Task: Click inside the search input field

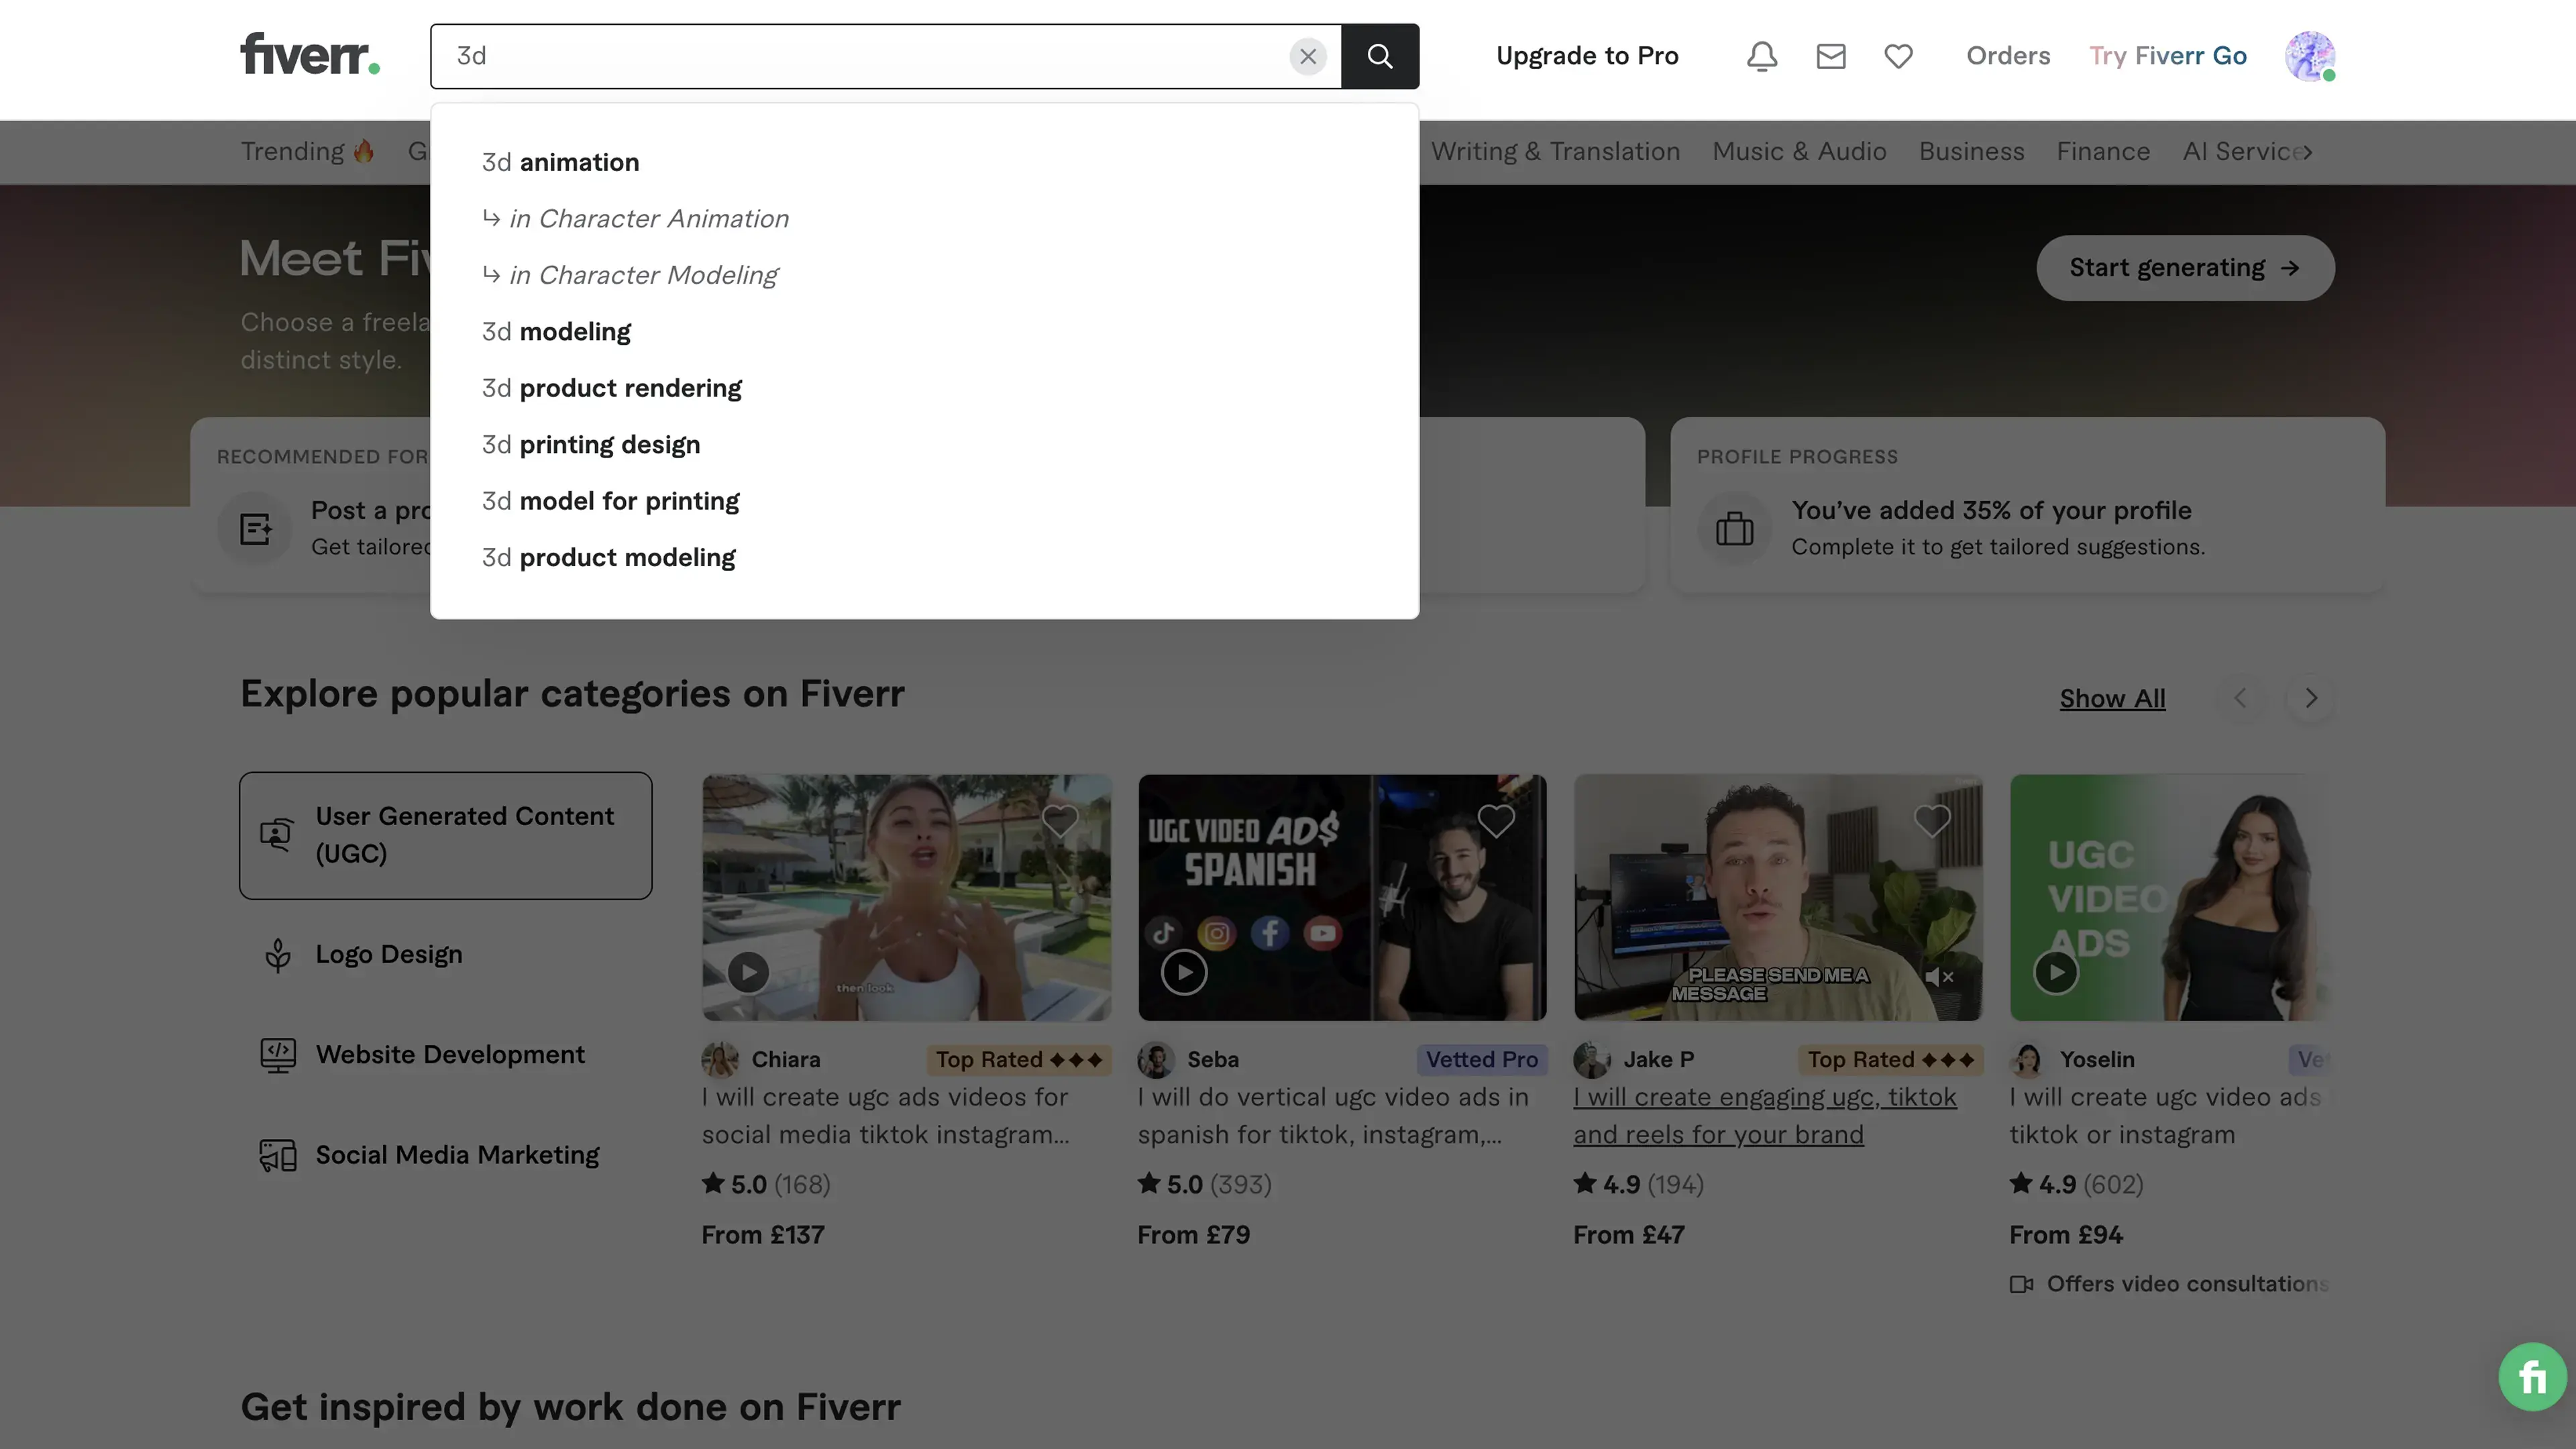Action: click(860, 56)
